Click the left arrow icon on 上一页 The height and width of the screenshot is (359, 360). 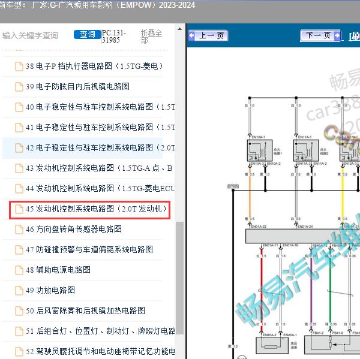tap(192, 35)
